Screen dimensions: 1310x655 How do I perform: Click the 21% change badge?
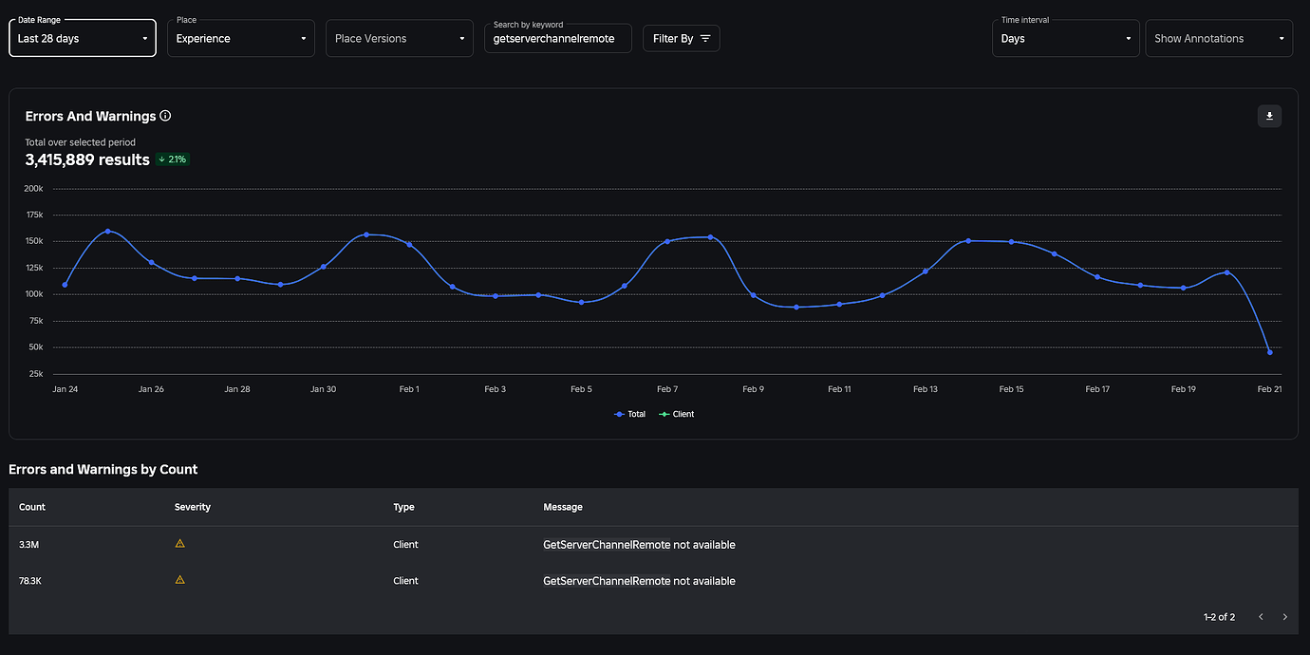point(173,159)
